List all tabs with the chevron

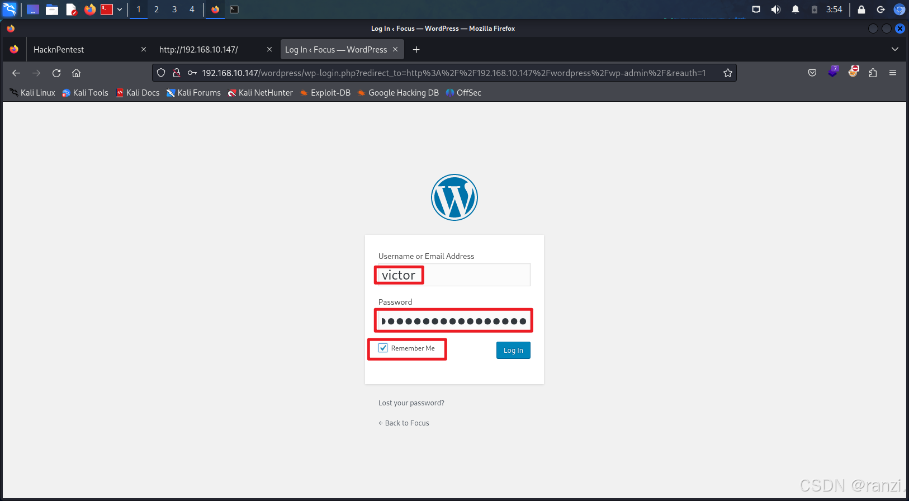tap(895, 49)
